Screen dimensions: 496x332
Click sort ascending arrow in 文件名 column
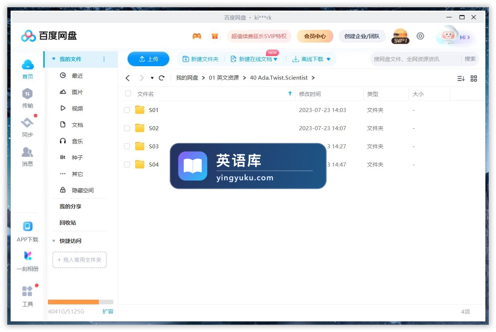[x=290, y=93]
